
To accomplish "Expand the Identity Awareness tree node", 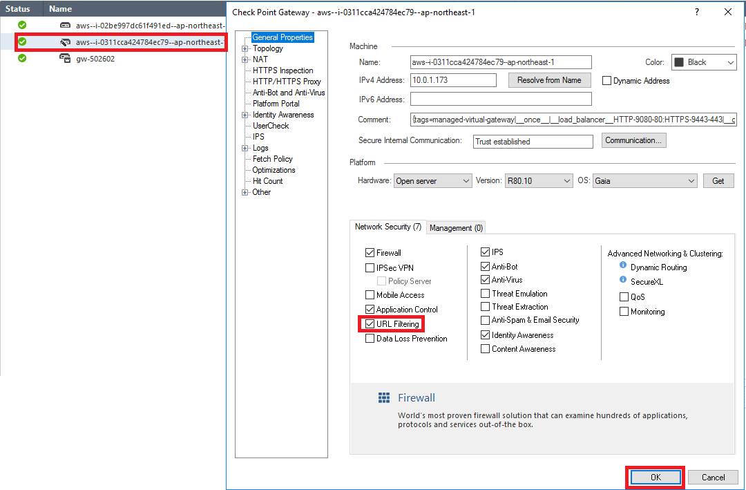I will pyautogui.click(x=245, y=115).
